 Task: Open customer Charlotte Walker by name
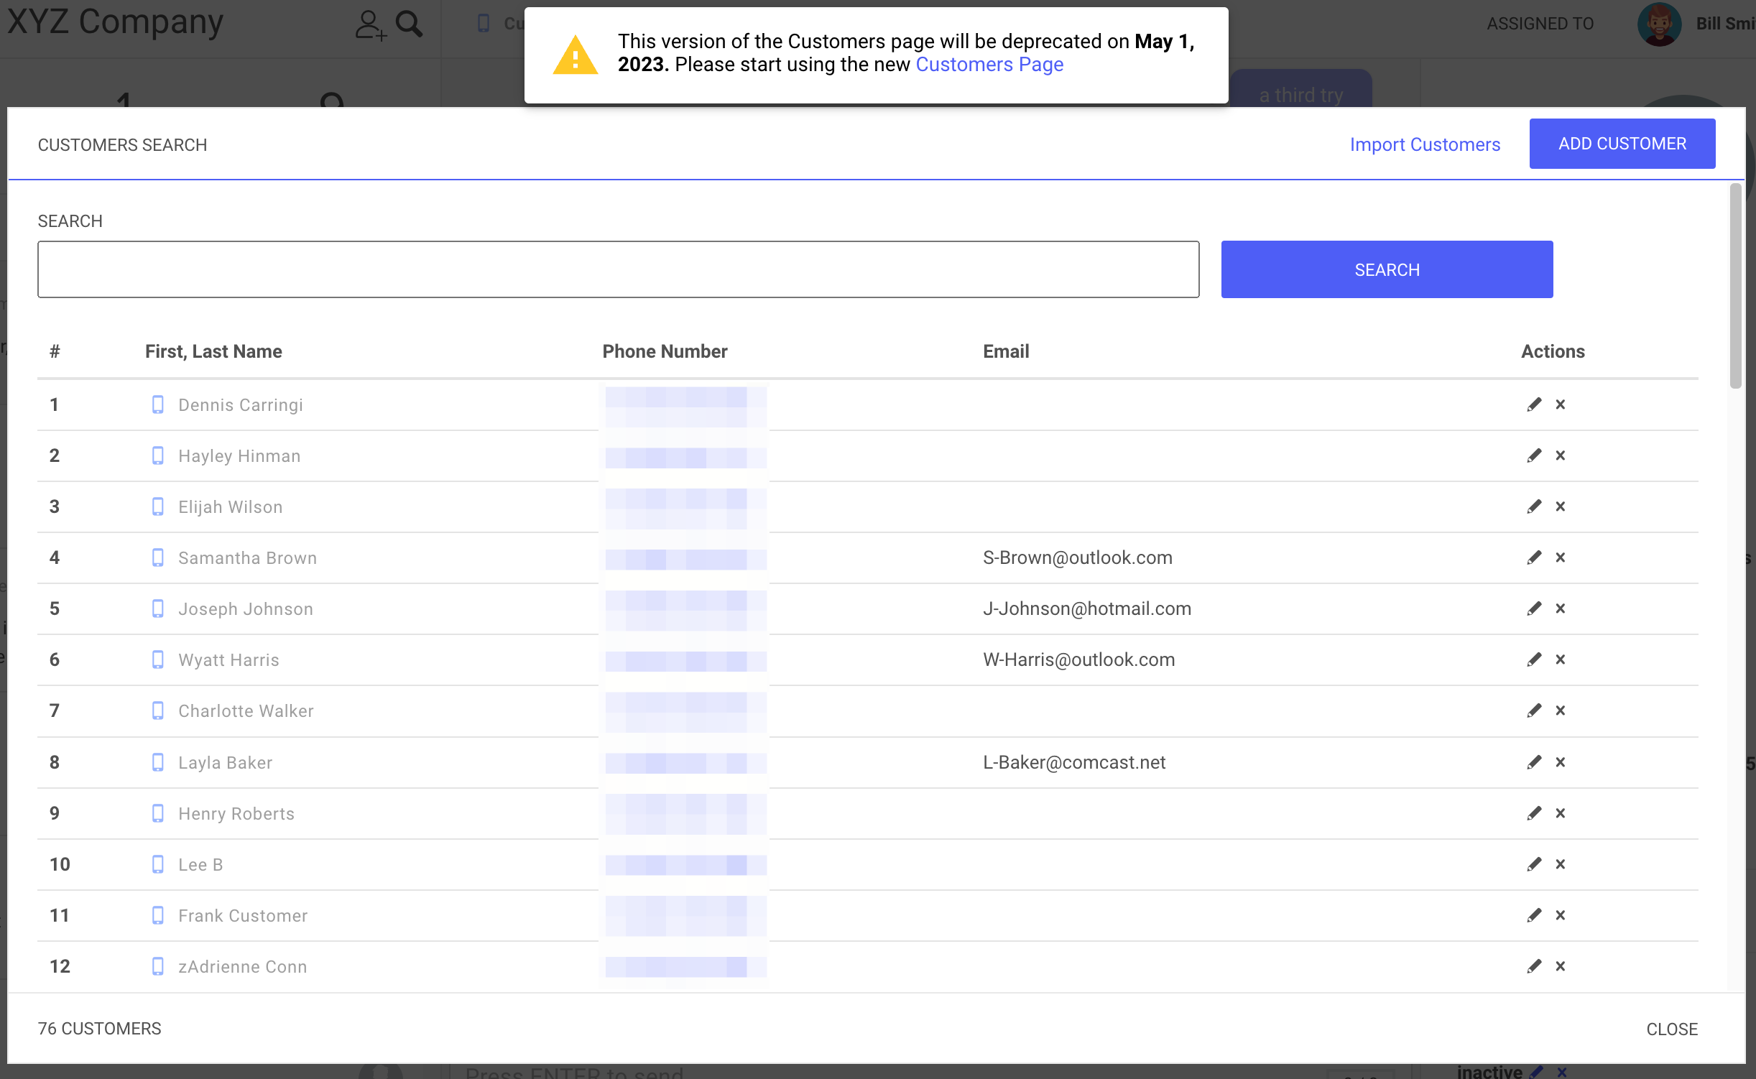246,711
